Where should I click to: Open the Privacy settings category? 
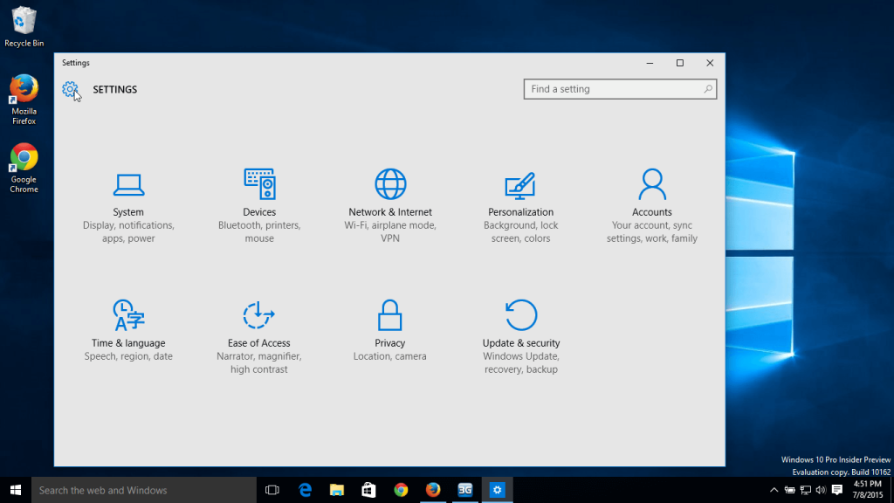[x=390, y=331]
